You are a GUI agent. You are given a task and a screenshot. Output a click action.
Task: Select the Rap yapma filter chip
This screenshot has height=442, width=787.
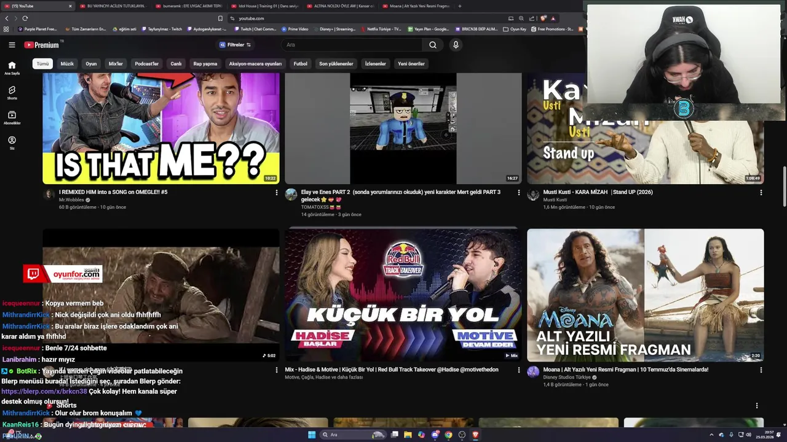tap(205, 64)
